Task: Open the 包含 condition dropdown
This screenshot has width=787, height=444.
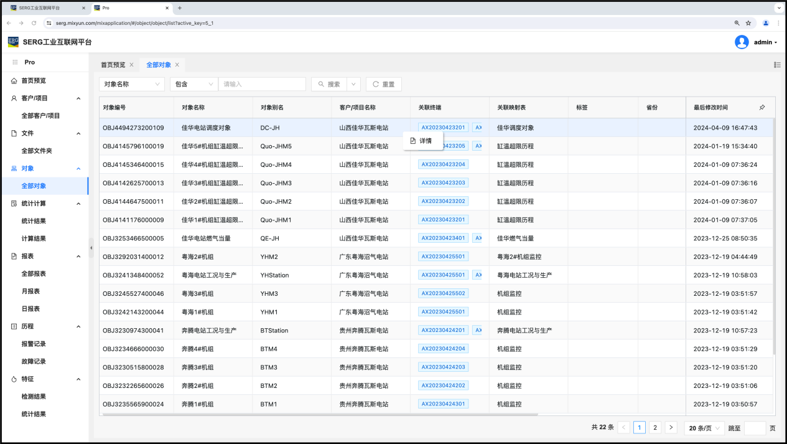Action: [193, 84]
